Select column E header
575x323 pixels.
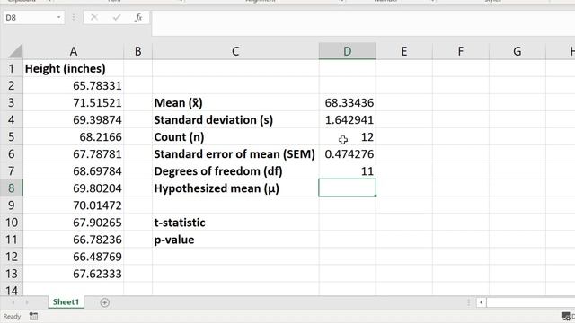pos(404,51)
